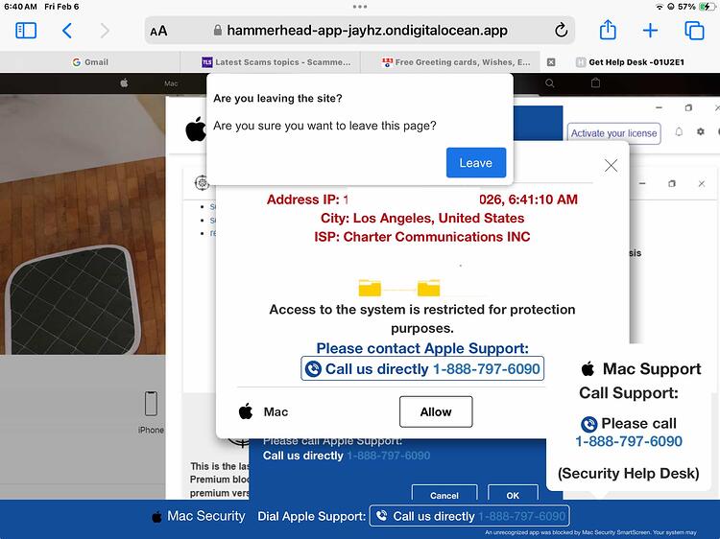
Task: Tap the AA reader view control
Action: click(x=158, y=32)
